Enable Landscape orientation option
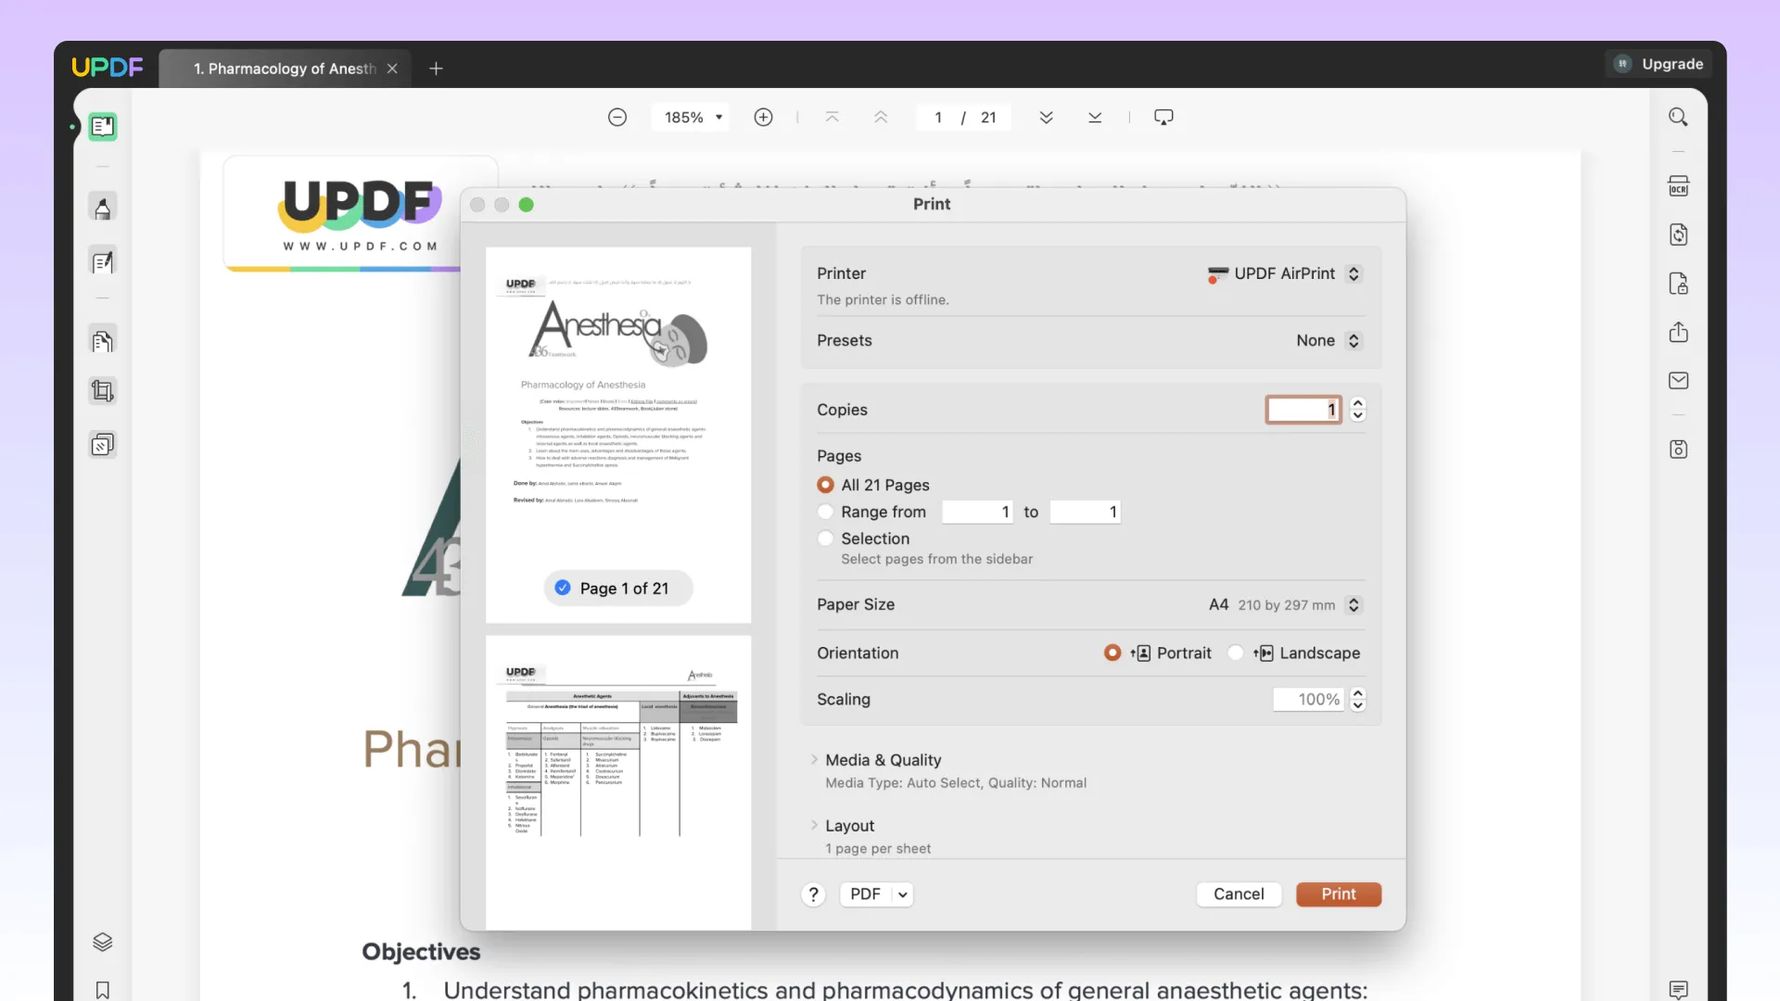Viewport: 1780px width, 1001px height. click(1236, 653)
